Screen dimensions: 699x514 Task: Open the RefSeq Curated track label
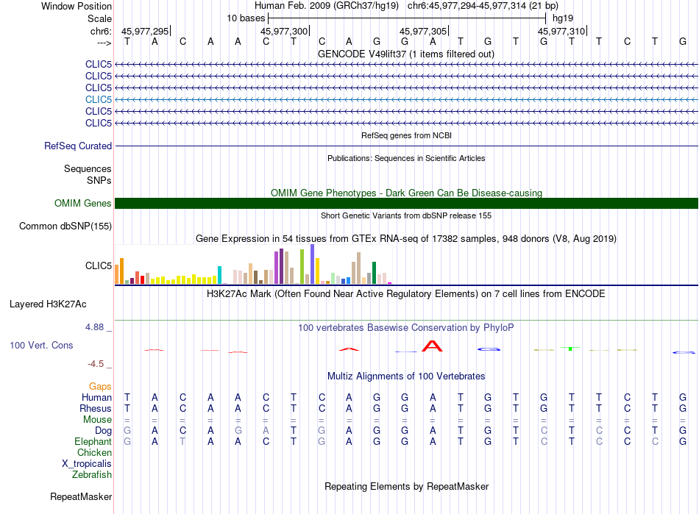(78, 146)
